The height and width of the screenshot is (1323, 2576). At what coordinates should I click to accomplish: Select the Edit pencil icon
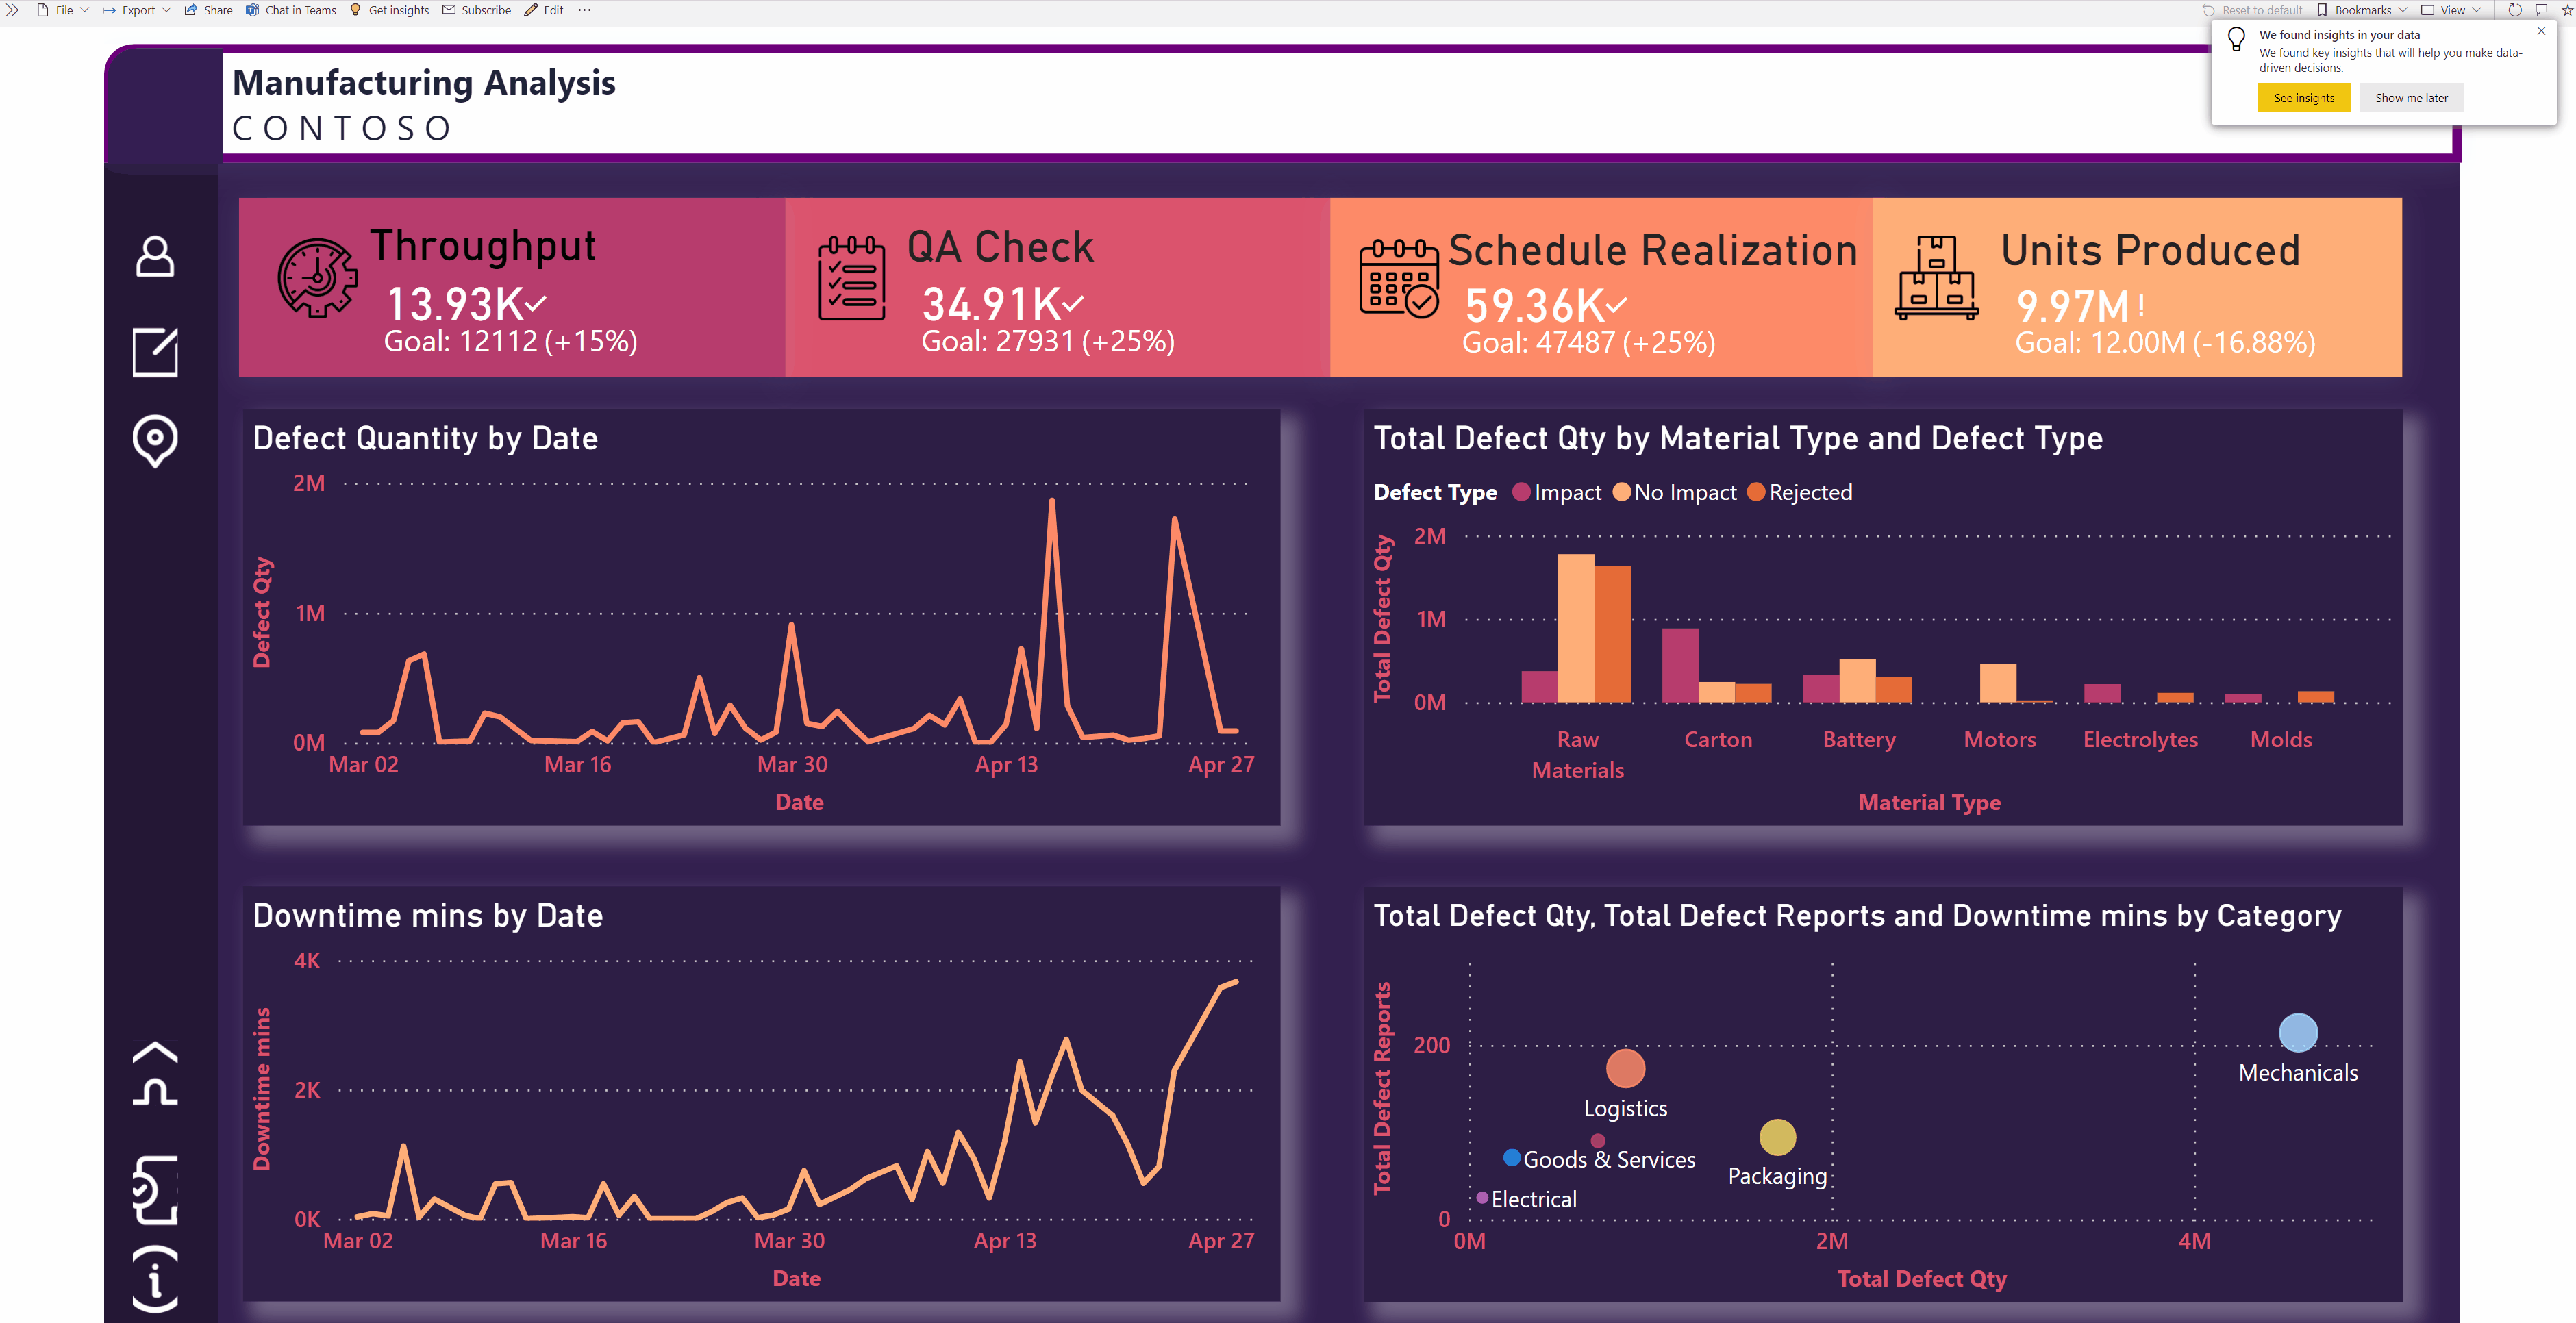click(x=530, y=10)
